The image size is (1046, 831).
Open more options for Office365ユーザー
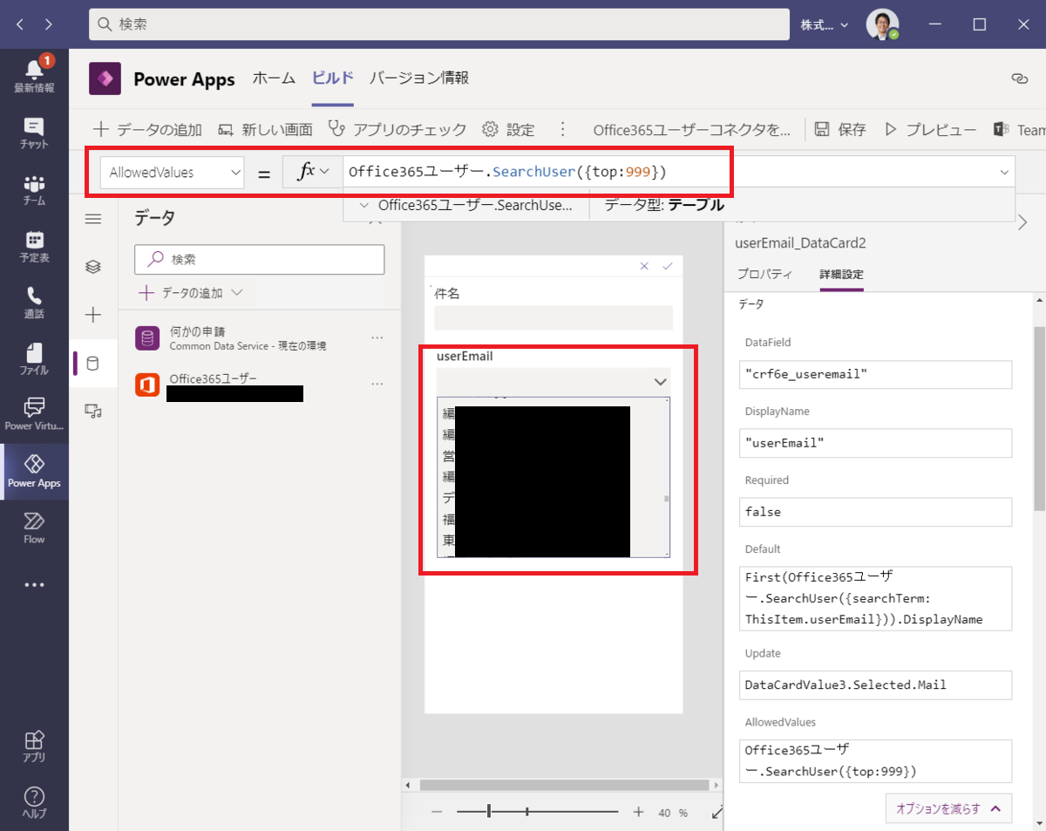pyautogui.click(x=377, y=384)
